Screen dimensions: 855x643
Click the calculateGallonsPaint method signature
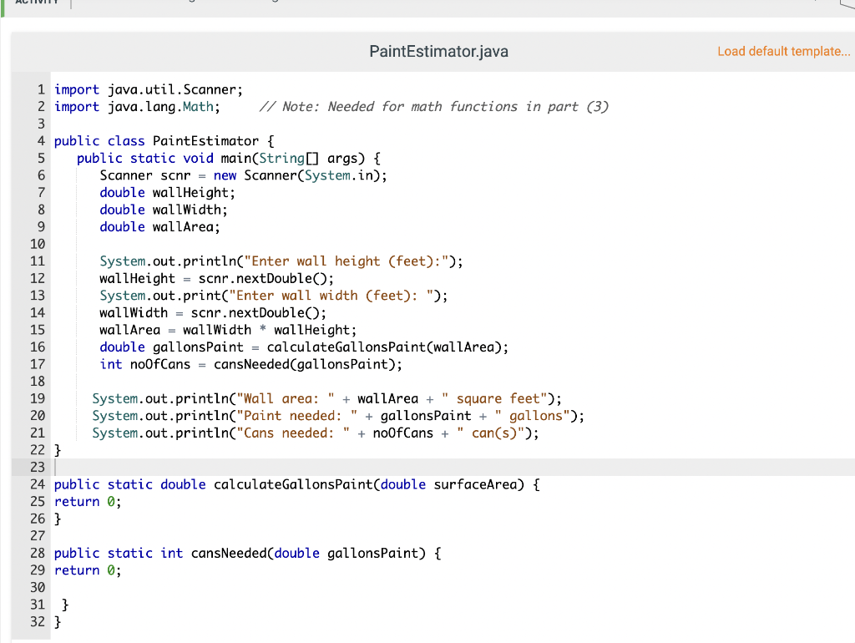coord(292,484)
